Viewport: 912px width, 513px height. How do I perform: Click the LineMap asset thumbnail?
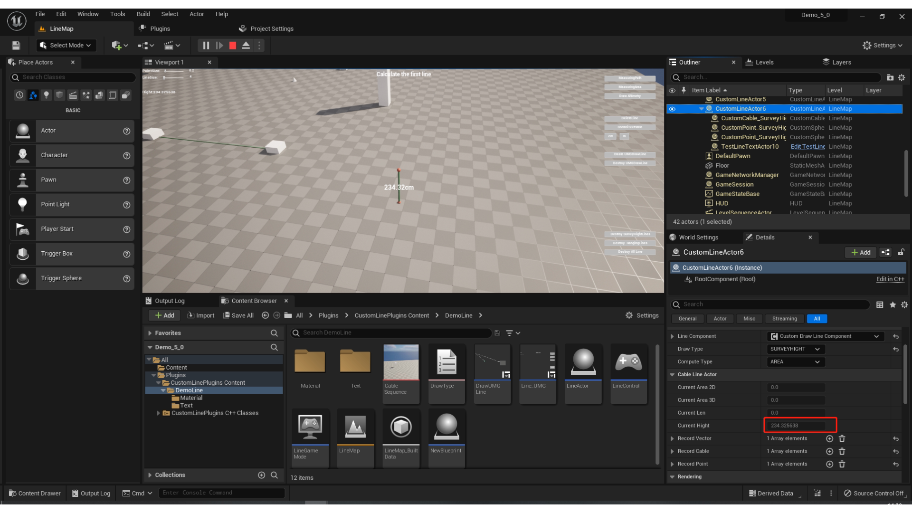tap(355, 427)
